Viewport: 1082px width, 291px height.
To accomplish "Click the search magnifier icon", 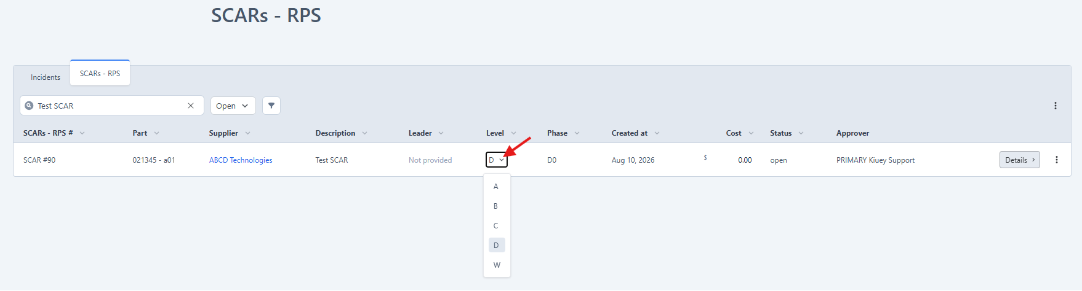I will coord(29,106).
